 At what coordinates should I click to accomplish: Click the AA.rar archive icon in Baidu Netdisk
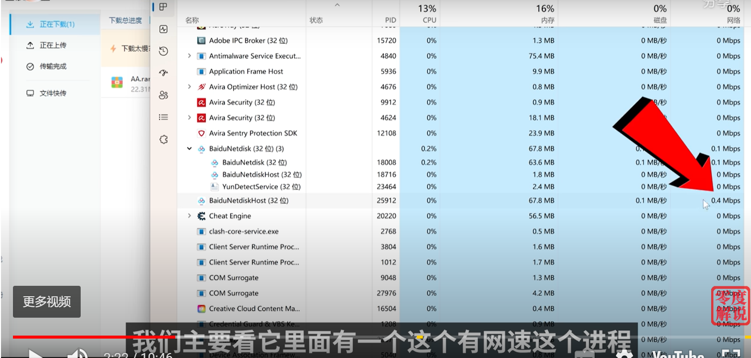[117, 83]
